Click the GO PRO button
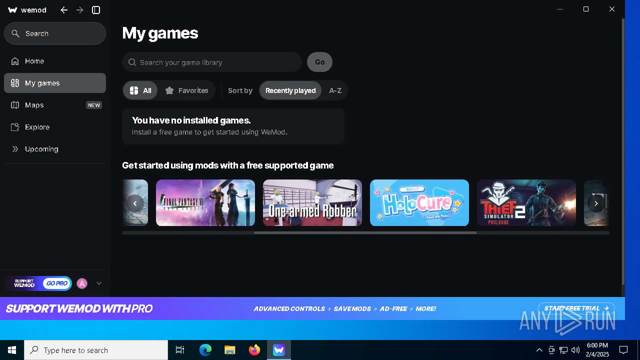 tap(56, 283)
